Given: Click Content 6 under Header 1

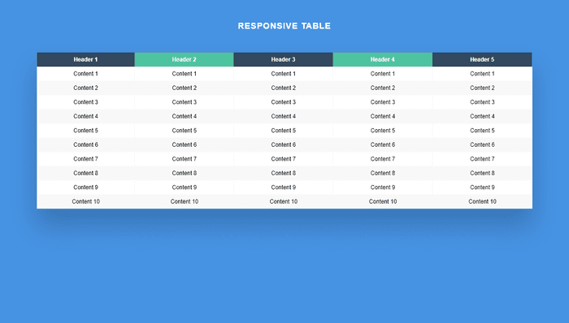Looking at the screenshot, I should (85, 144).
